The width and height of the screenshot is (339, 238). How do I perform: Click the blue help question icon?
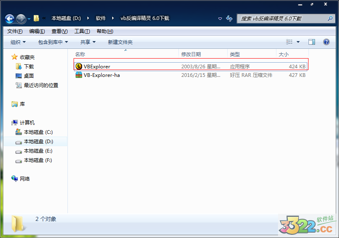[326, 42]
